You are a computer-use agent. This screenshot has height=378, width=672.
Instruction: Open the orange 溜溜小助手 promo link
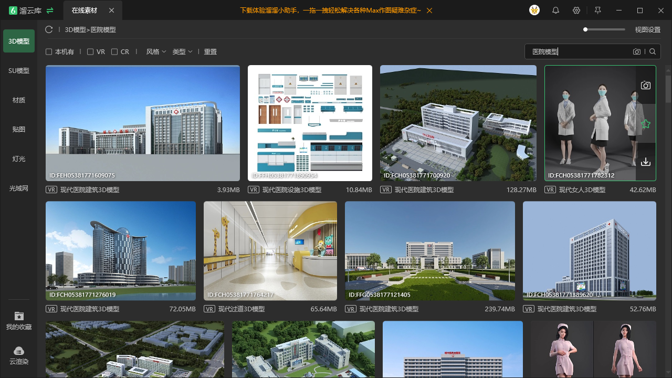coord(330,10)
